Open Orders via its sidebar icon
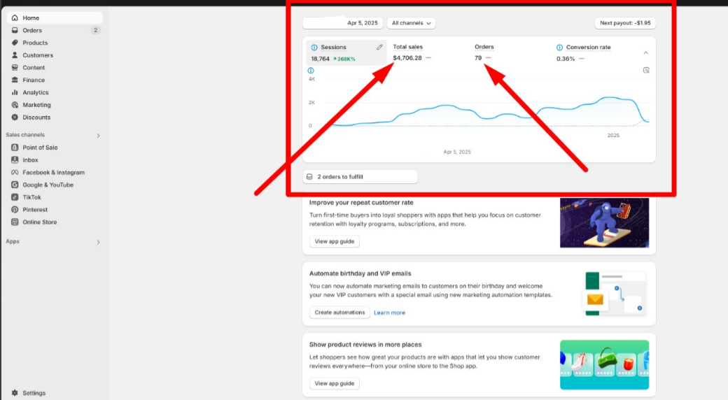Image resolution: width=728 pixels, height=400 pixels. [x=15, y=30]
